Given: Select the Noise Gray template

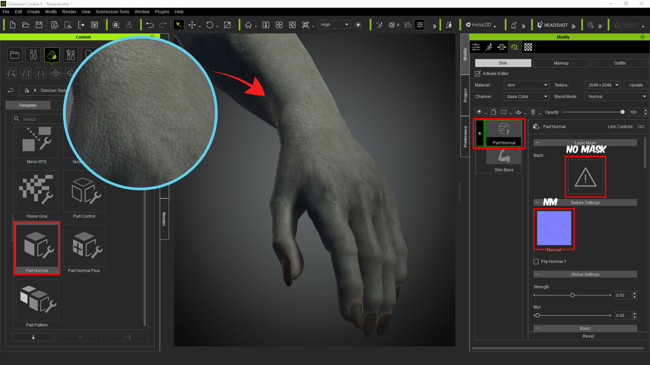Looking at the screenshot, I should [37, 195].
